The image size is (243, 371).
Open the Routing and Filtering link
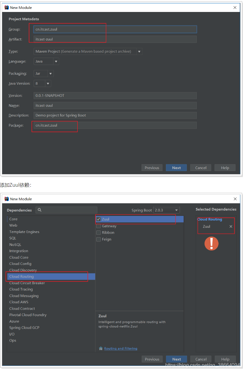[x=121, y=349]
